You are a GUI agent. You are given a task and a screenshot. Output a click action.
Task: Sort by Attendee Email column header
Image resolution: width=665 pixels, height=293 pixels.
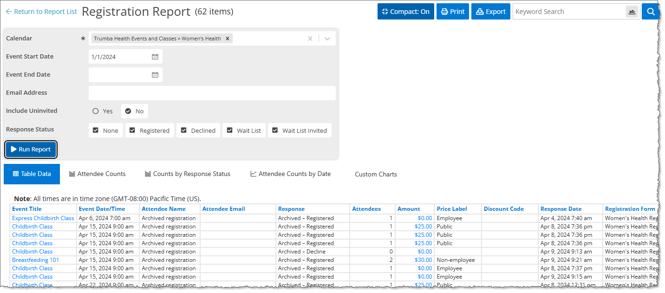224,209
